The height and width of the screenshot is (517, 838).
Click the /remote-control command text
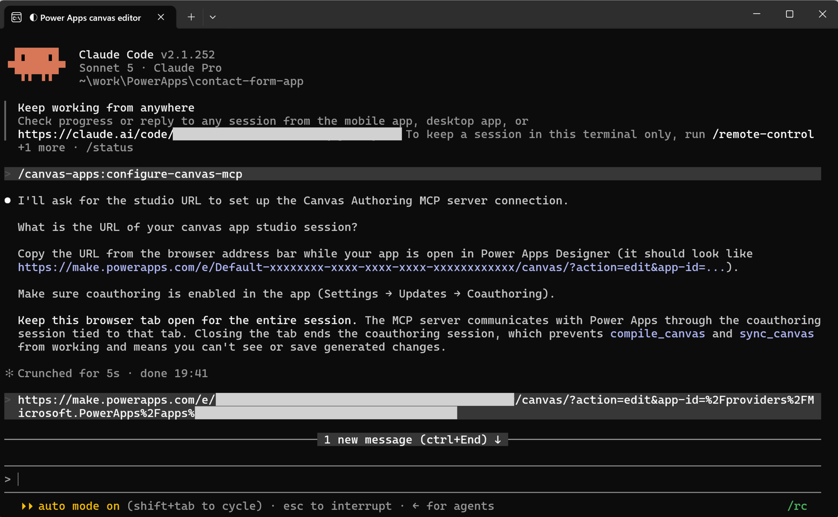763,134
